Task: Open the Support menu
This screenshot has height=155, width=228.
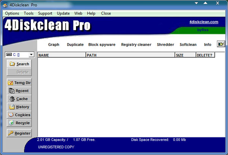Action: 45,13
